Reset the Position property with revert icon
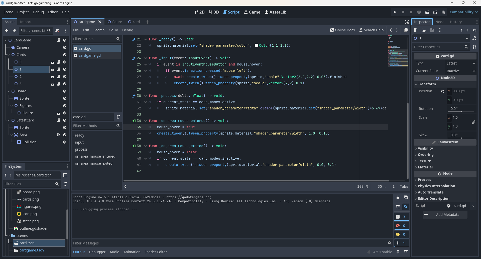The height and width of the screenshot is (259, 481). pos(442,91)
